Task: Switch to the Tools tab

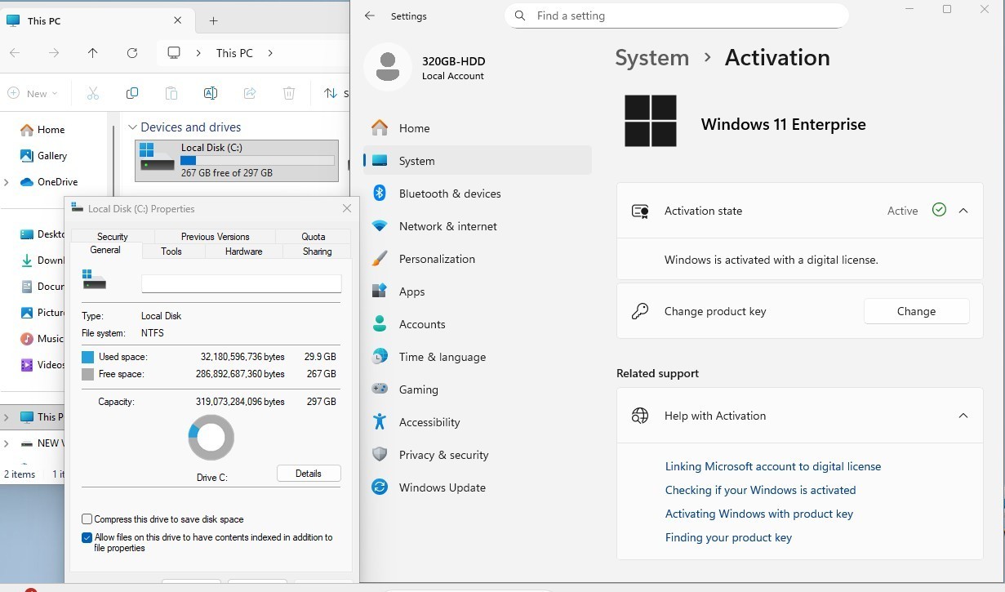Action: click(x=171, y=251)
